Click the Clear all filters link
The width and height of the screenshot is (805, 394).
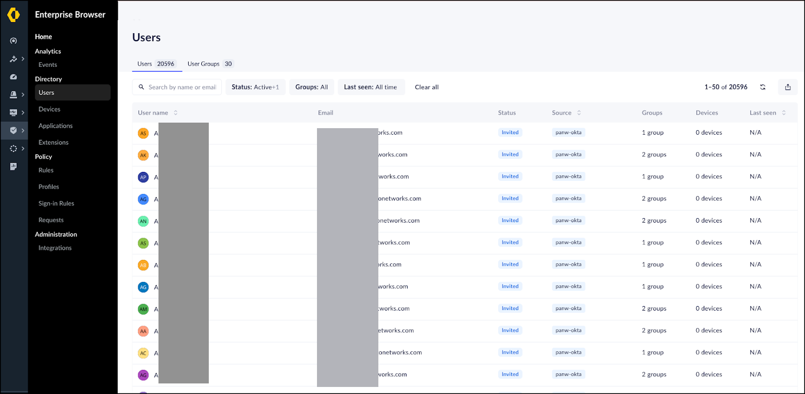pos(427,87)
